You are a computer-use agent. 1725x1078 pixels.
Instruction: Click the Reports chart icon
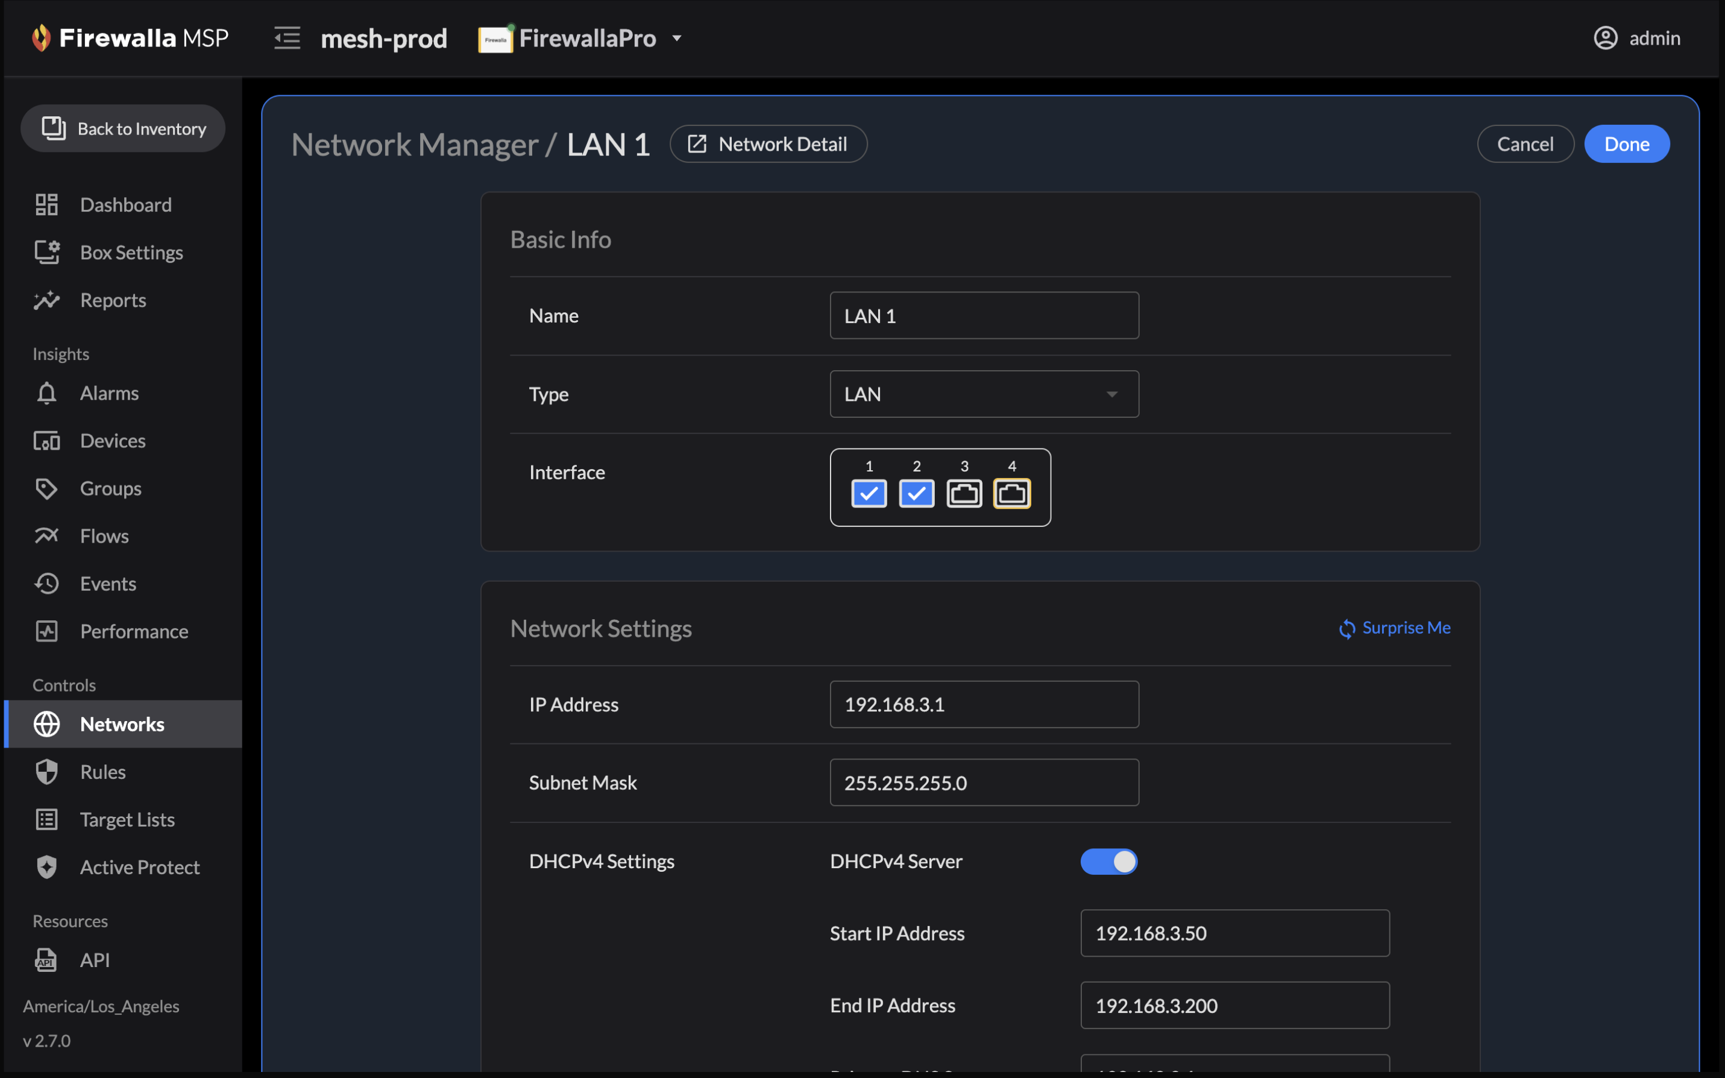pos(47,300)
